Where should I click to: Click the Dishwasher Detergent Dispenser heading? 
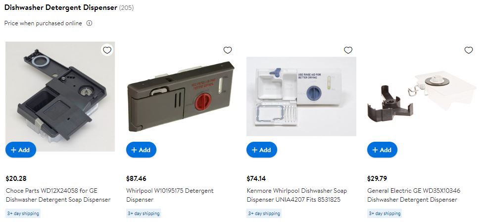pos(61,8)
